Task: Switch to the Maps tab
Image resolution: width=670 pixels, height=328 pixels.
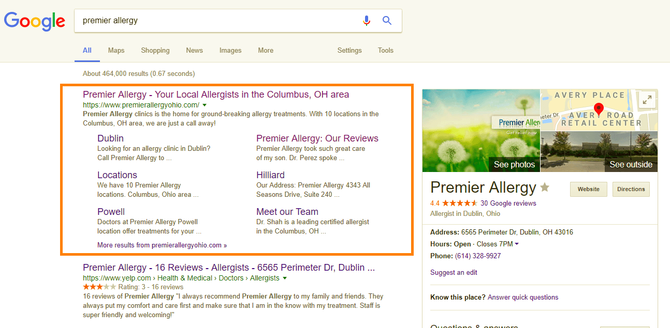Action: [116, 50]
